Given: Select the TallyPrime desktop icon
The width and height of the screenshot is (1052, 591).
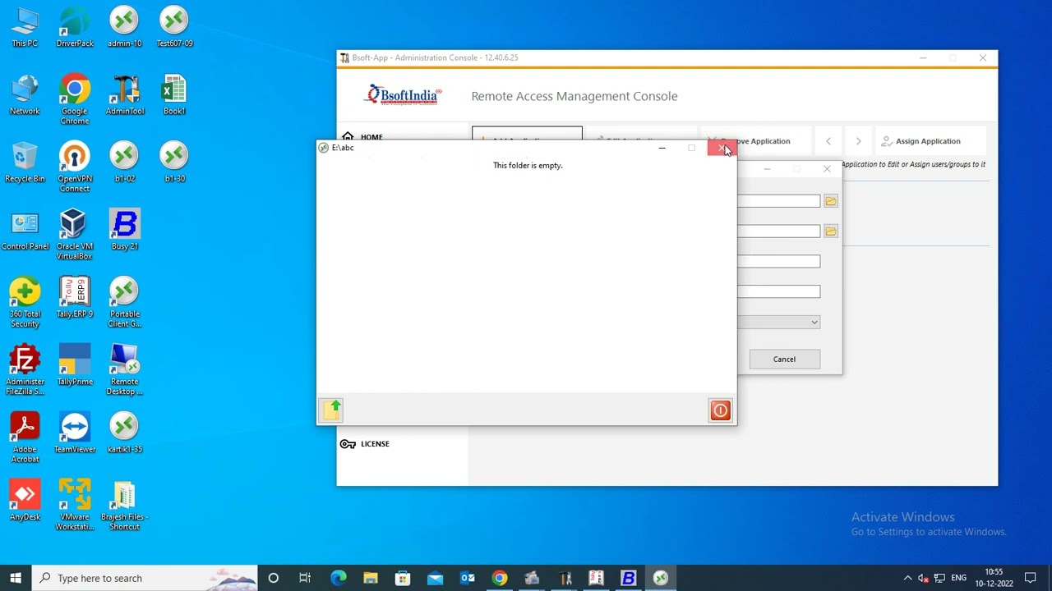Looking at the screenshot, I should tap(75, 365).
